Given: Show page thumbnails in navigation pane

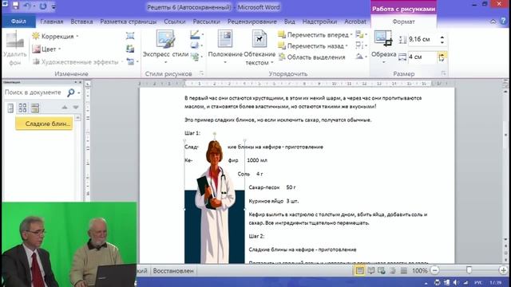Looking at the screenshot, I should coord(22,108).
